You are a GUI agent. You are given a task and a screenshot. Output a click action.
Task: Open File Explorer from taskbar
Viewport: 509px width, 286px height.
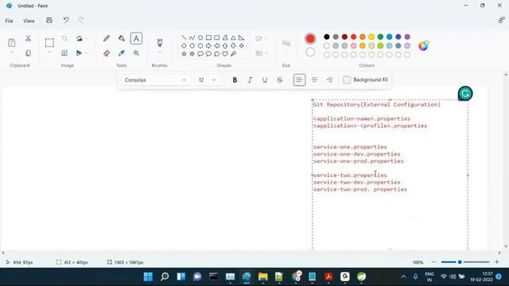point(263,276)
